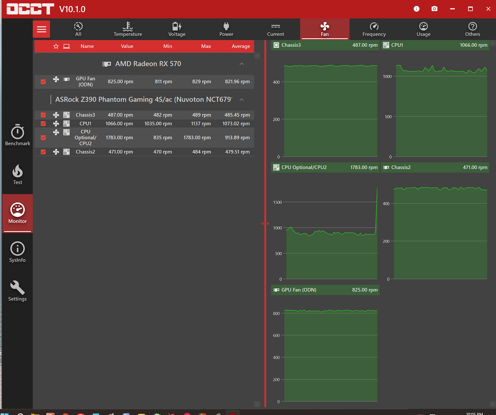This screenshot has width=496, height=415.
Task: Click the fan icon in CPU Optional/CPU2 row
Action: point(56,132)
